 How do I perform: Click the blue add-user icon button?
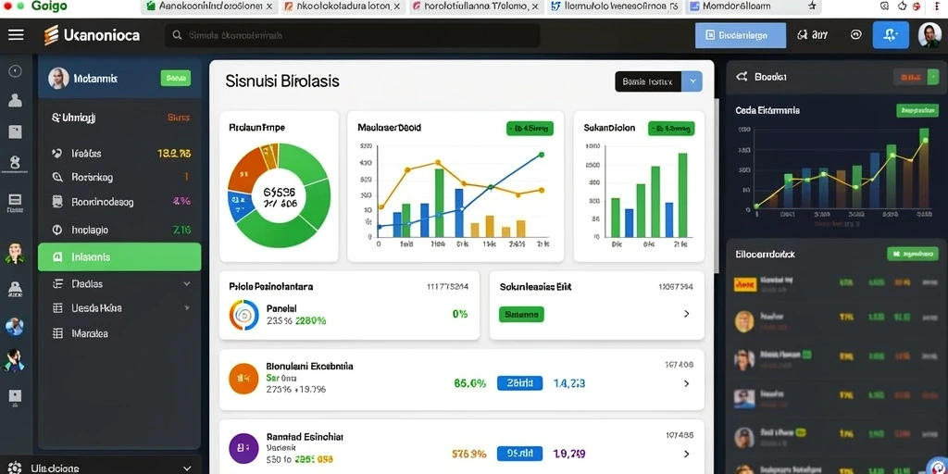pos(891,35)
